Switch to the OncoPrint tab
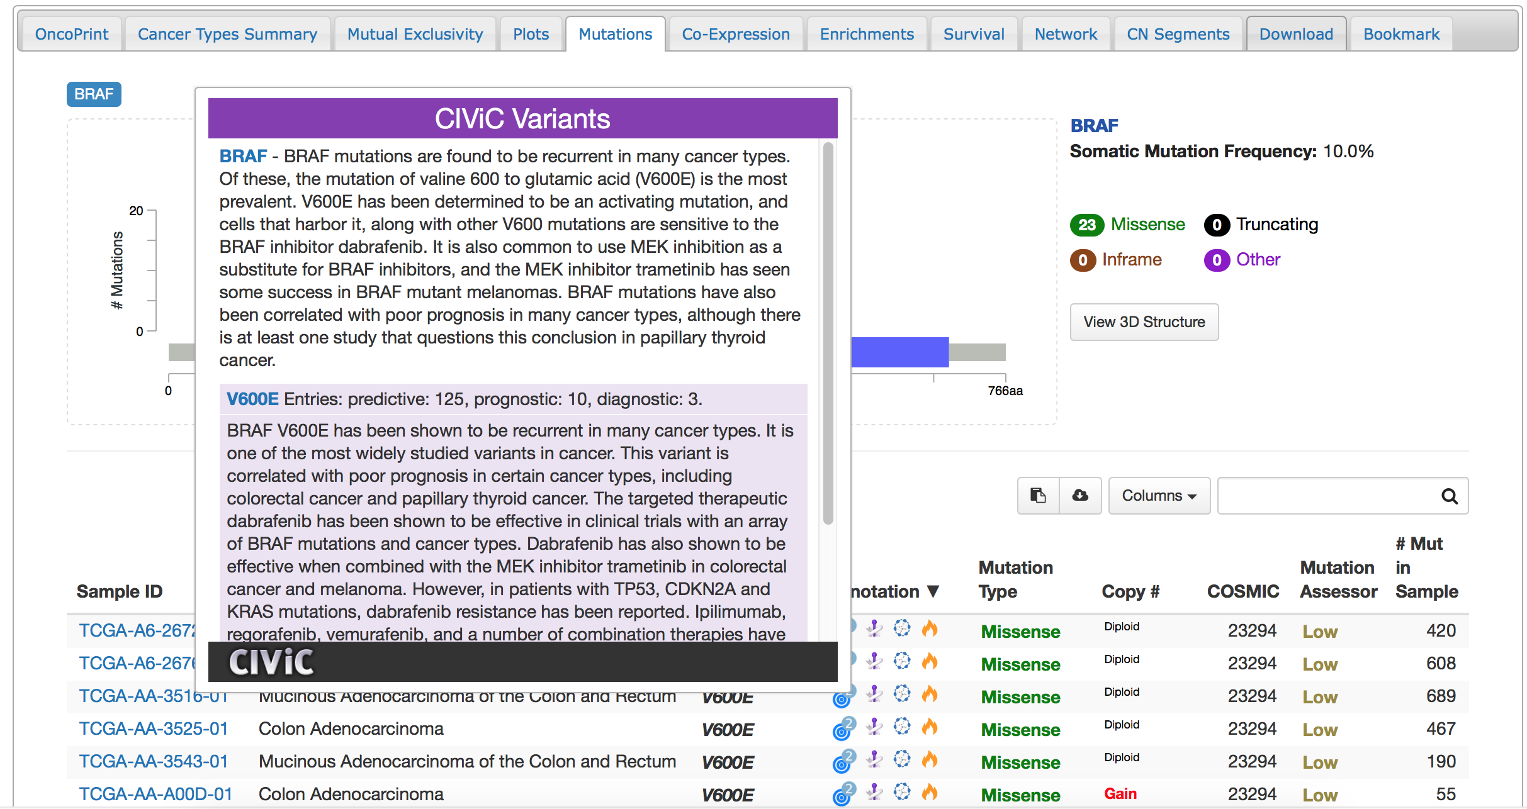1527x809 pixels. (x=72, y=34)
